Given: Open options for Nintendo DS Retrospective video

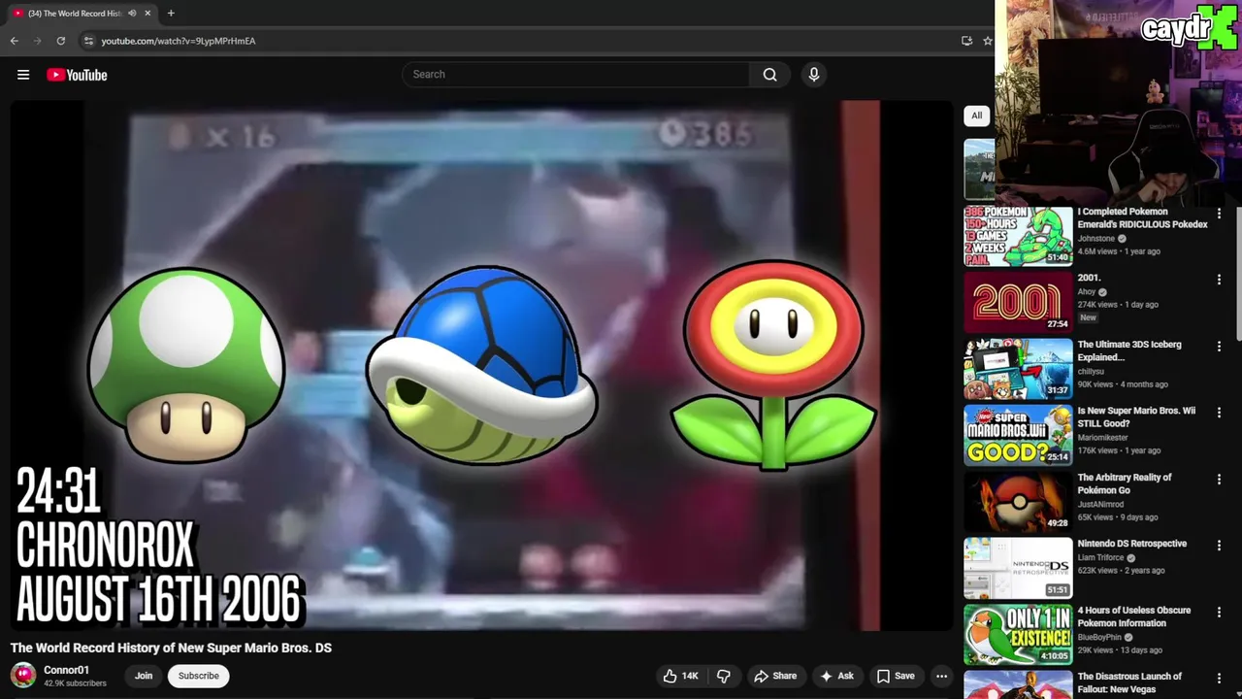Looking at the screenshot, I should point(1219,546).
